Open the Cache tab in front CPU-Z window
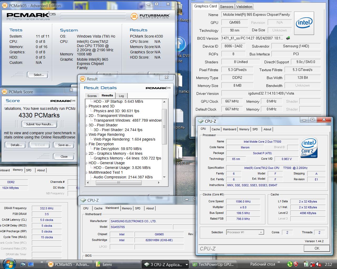 click(x=216, y=129)
